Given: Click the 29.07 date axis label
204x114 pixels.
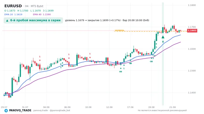Looking at the screenshot, I should [x=4, y=107].
